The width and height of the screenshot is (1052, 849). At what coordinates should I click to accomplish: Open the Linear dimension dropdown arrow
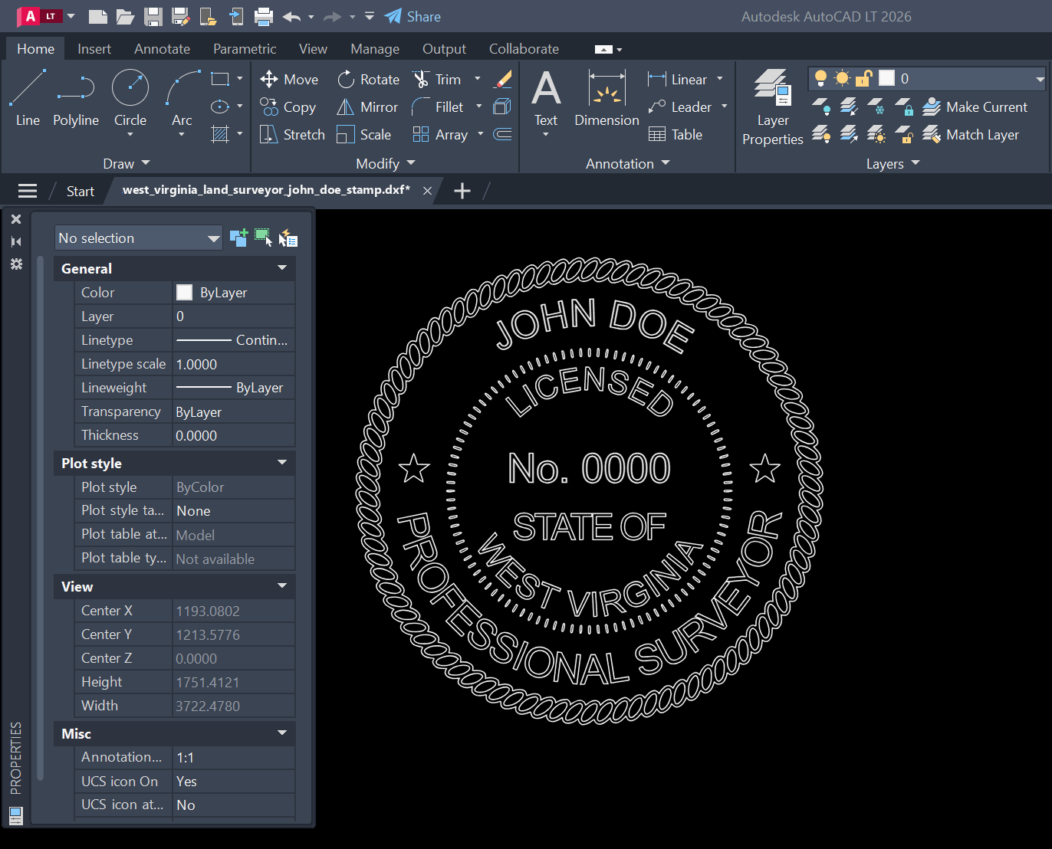tap(719, 79)
